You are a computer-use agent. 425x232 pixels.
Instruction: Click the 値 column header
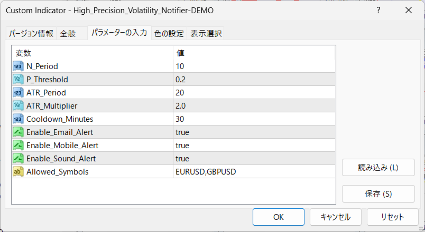pos(181,53)
